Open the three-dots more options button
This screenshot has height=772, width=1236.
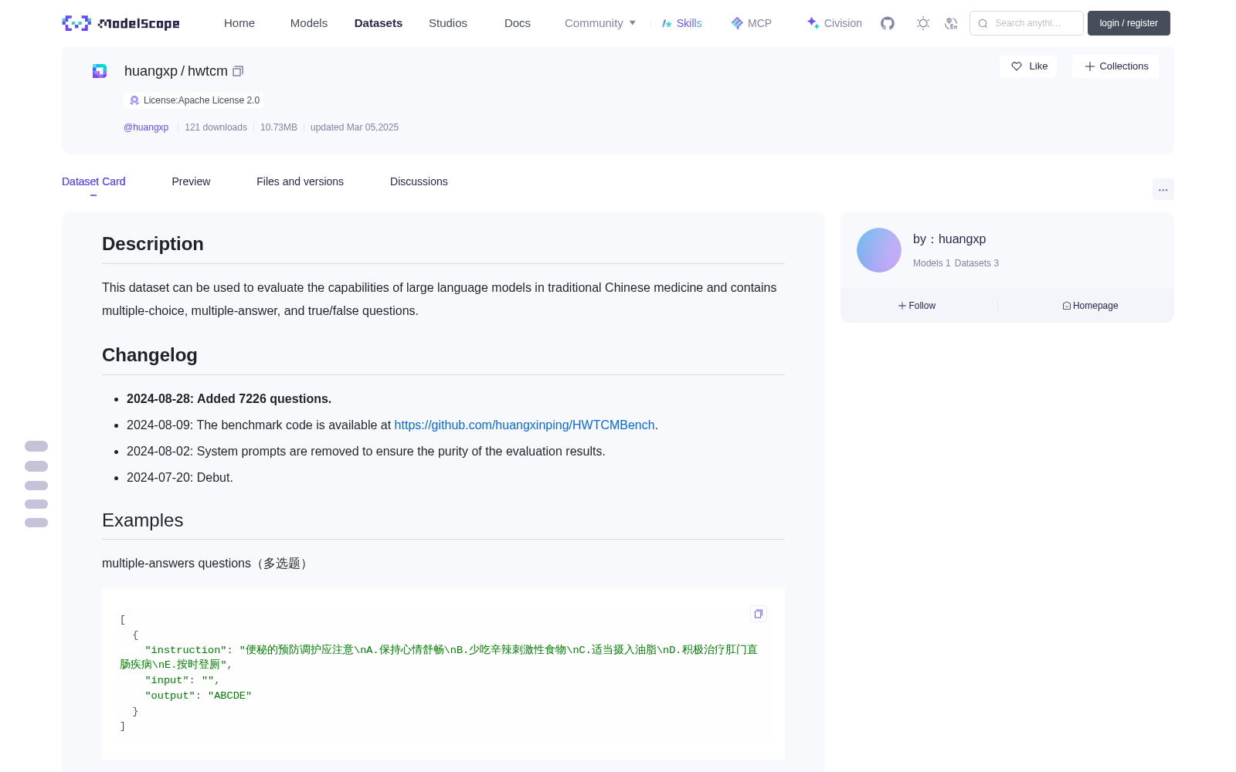tap(1163, 189)
